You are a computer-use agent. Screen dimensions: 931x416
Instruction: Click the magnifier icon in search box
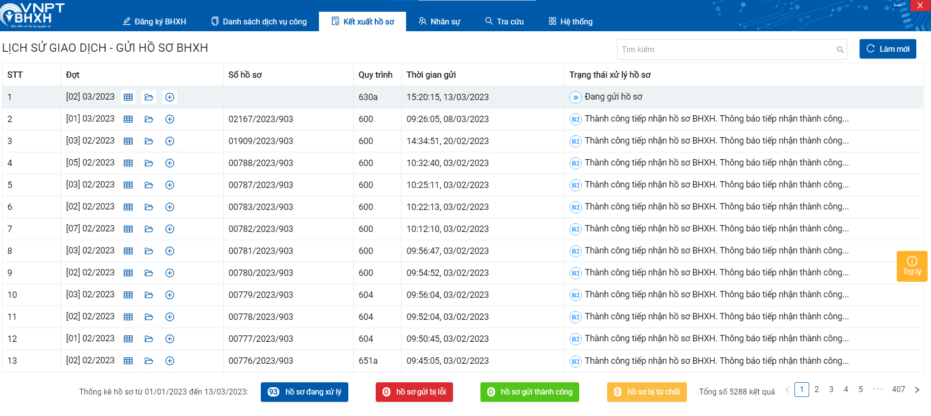click(840, 50)
